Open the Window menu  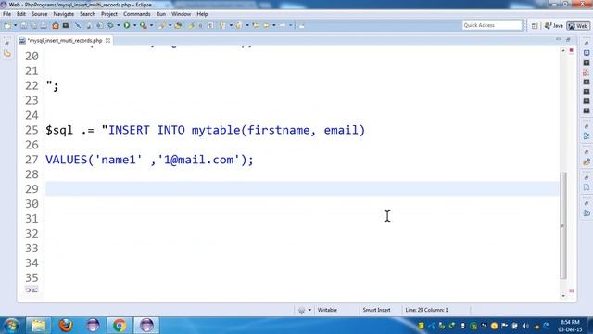pyautogui.click(x=181, y=14)
